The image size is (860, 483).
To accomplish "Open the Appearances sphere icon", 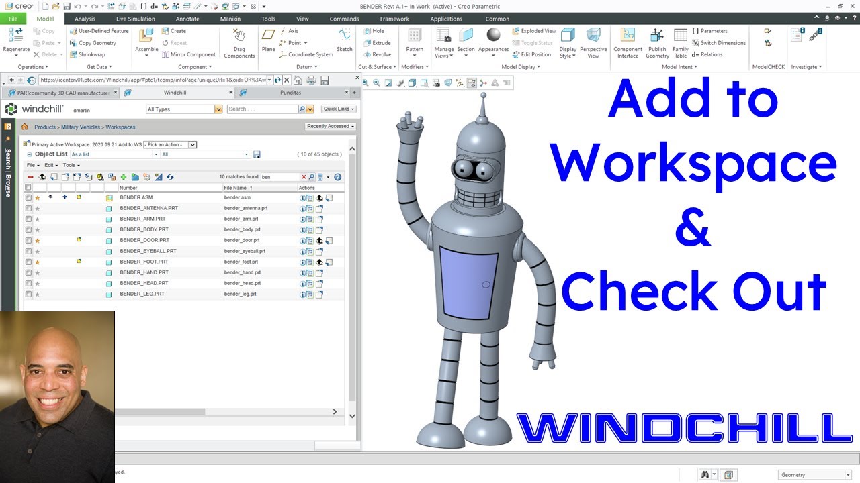I will pos(494,35).
